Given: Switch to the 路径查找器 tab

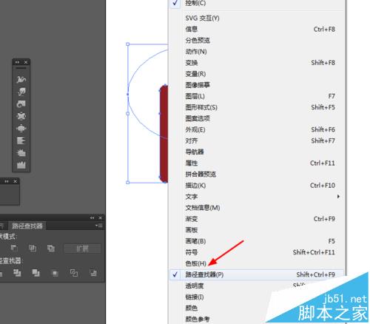Looking at the screenshot, I should click(x=27, y=226).
